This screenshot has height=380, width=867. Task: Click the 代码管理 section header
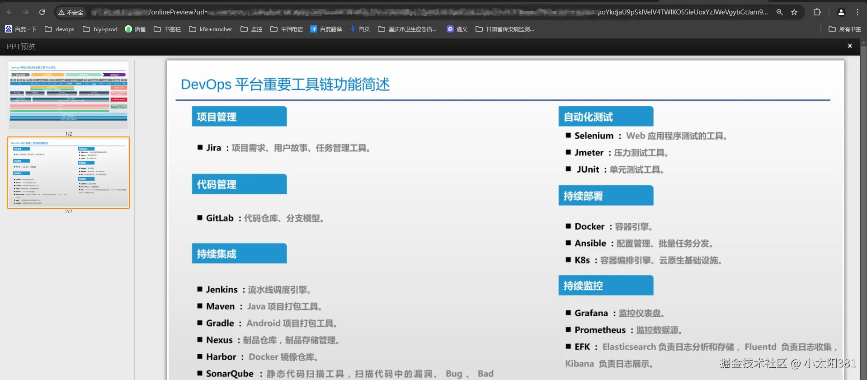point(239,184)
